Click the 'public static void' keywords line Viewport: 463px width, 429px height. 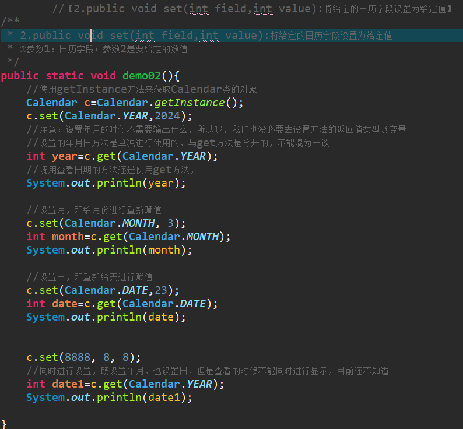[x=58, y=76]
